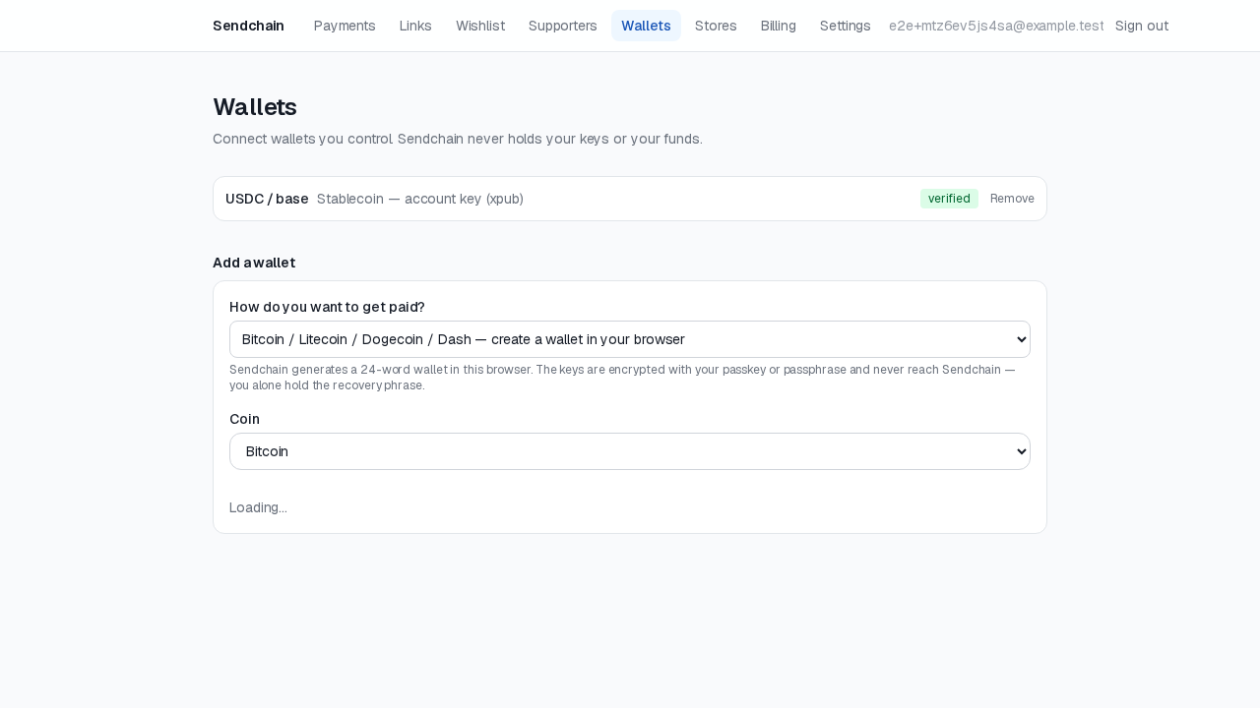The image size is (1260, 708).
Task: Open the Settings tab
Action: pos(846,26)
